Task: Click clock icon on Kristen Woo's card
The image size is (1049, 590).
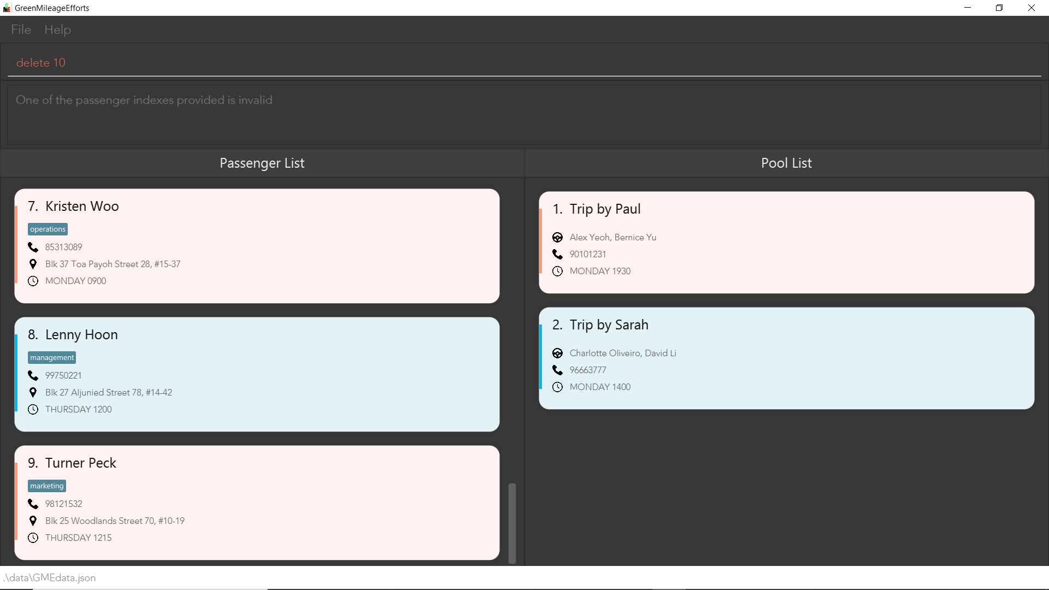Action: [33, 281]
